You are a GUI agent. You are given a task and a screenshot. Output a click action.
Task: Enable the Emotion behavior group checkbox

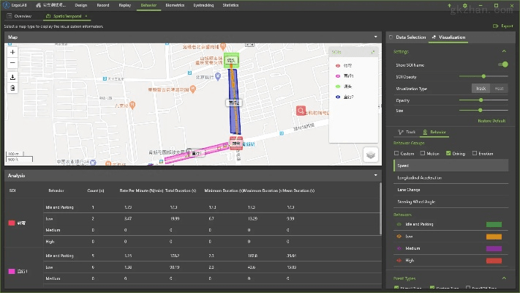pyautogui.click(x=473, y=153)
